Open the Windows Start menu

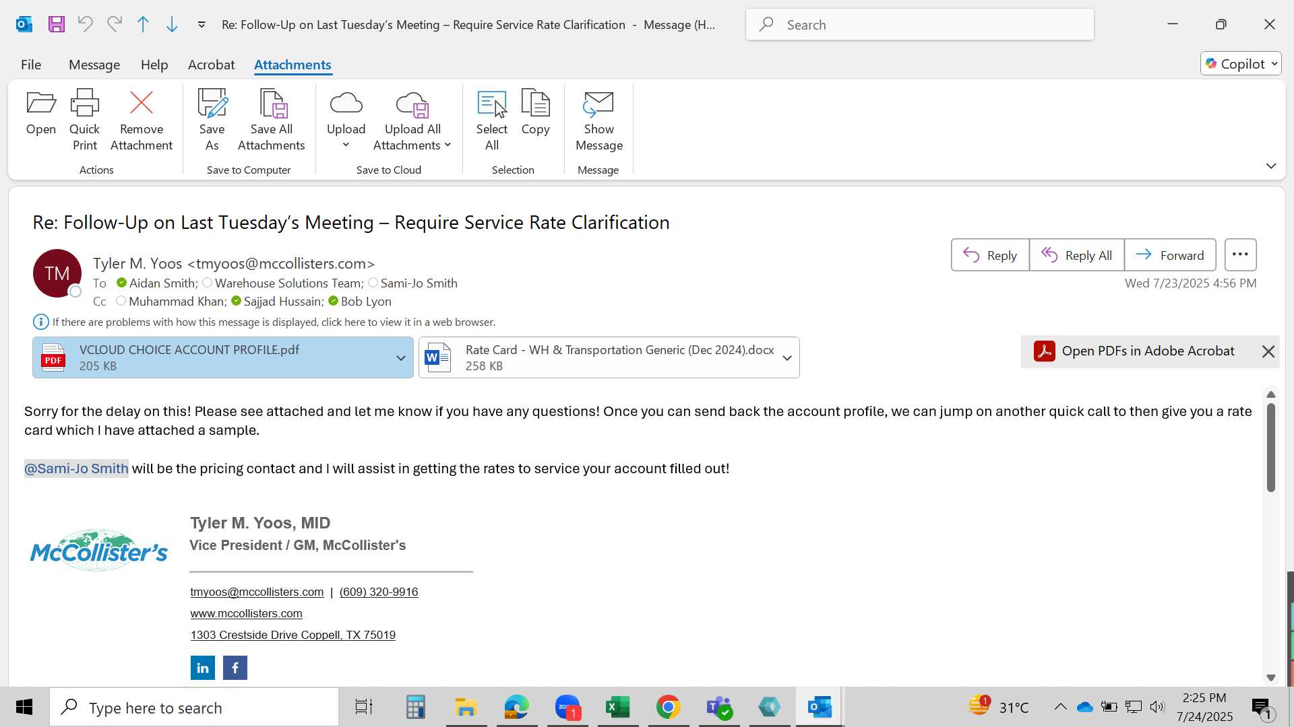coord(24,707)
